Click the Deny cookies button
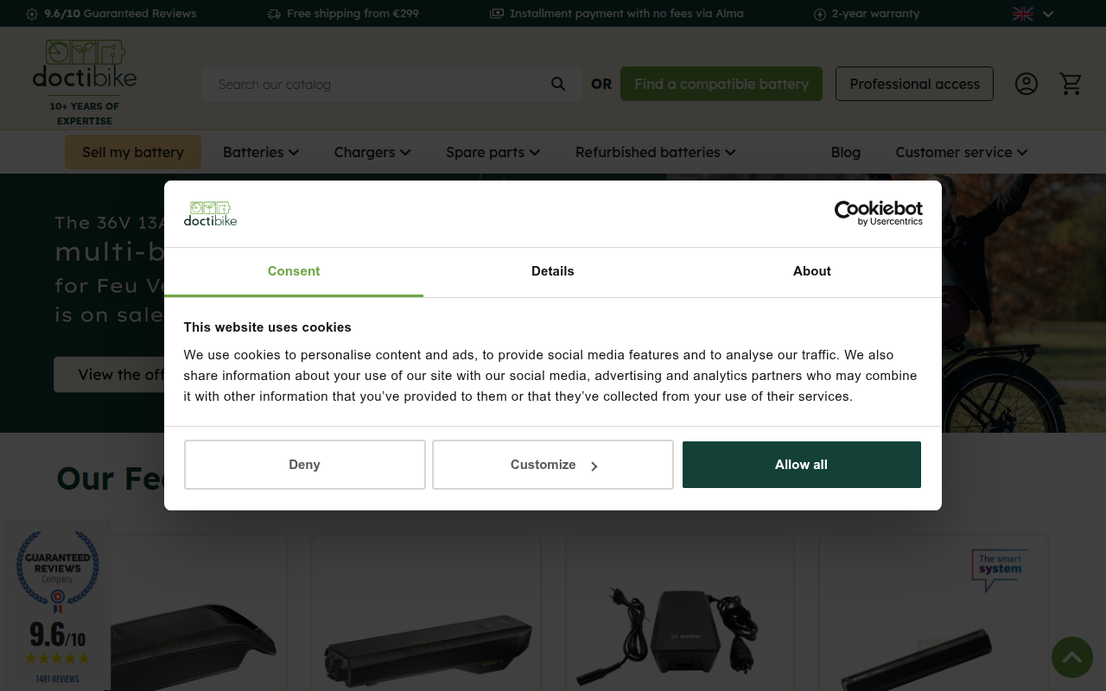1106x691 pixels. pyautogui.click(x=305, y=465)
